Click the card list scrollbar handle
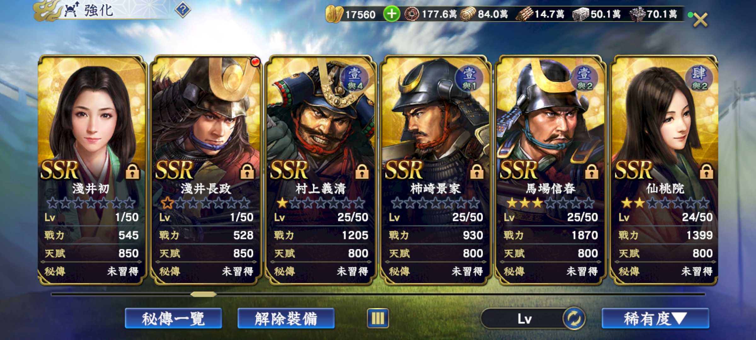The width and height of the screenshot is (756, 340). pos(203,294)
